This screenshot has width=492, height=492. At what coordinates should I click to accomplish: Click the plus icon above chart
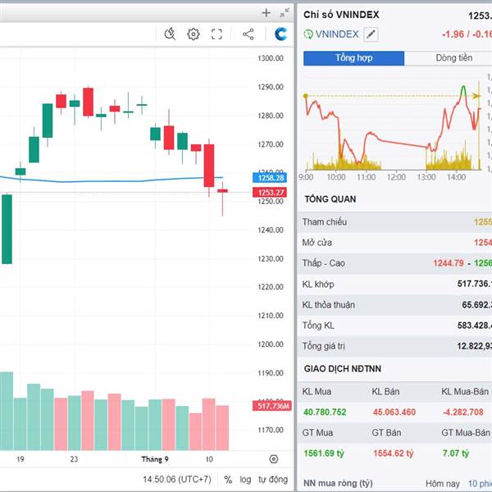click(x=266, y=12)
